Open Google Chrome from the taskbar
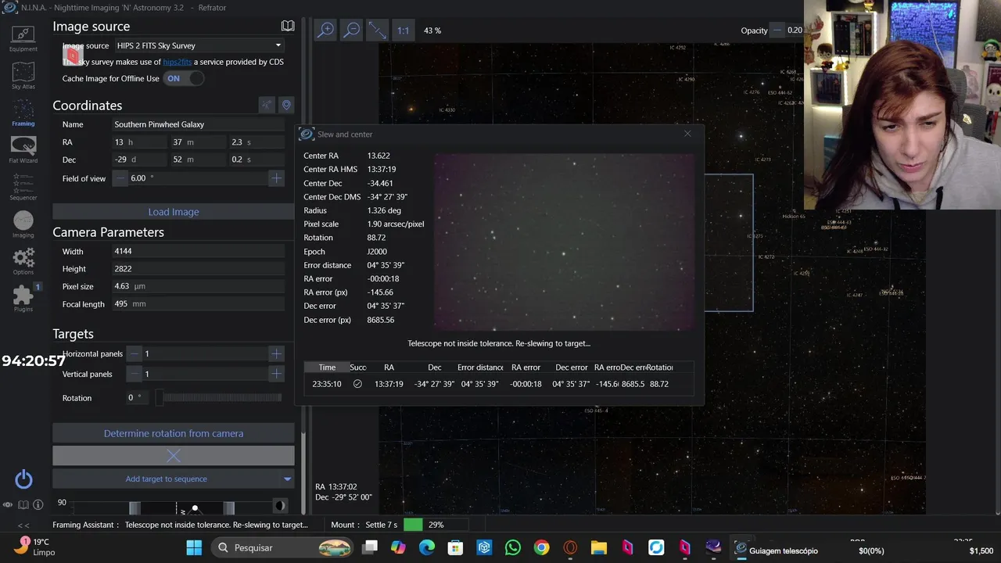This screenshot has width=1001, height=563. point(541,547)
